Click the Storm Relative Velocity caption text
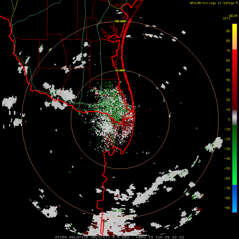The width and height of the screenshot is (239, 239). [119, 237]
